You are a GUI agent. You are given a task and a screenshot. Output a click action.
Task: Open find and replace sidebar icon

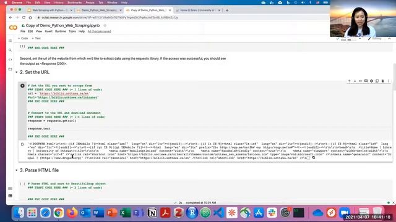click(10, 50)
